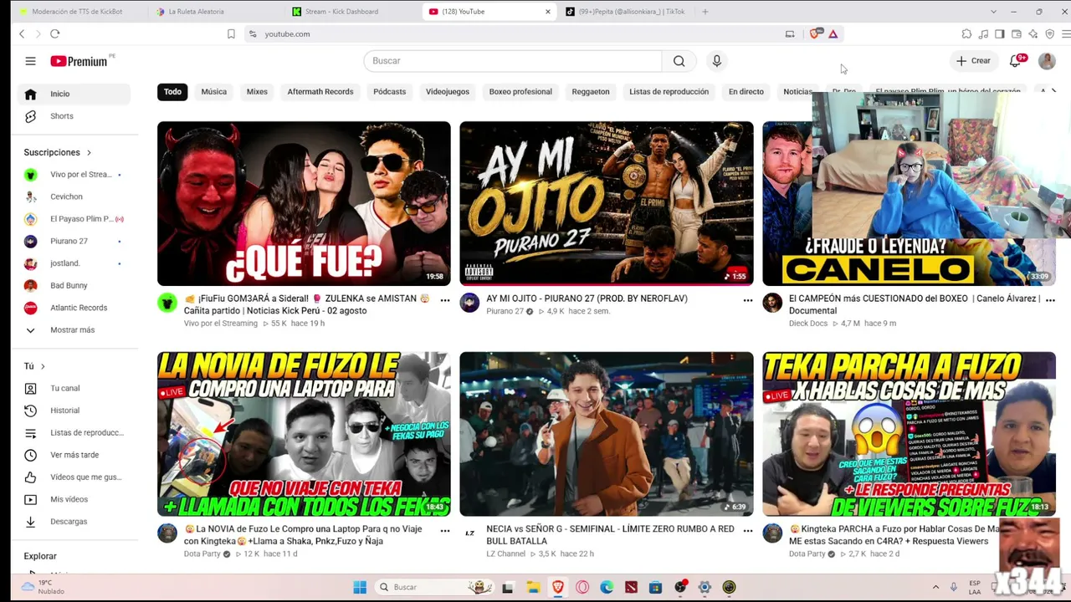Screen dimensions: 1071x602
Task: Open the Brave VPN shield icon
Action: [1050, 34]
